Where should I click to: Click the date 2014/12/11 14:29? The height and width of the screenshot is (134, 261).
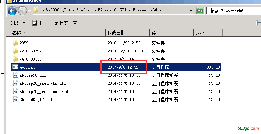[125, 51]
